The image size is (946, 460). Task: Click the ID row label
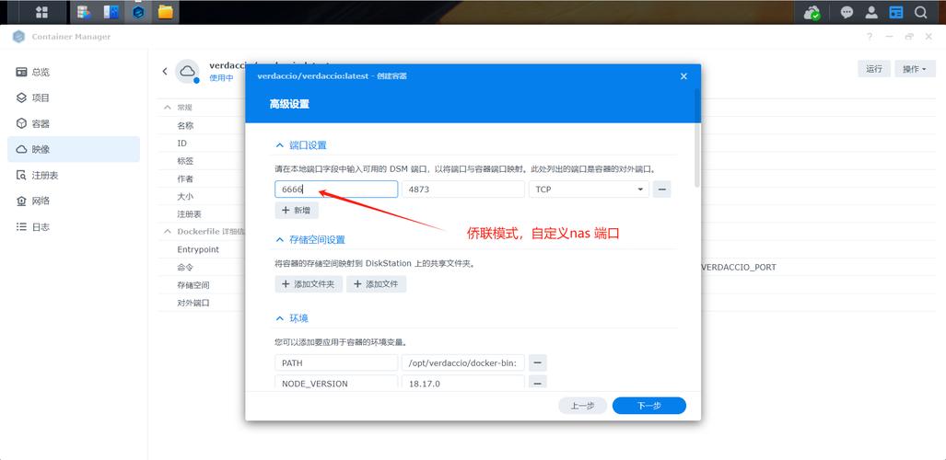tap(181, 144)
